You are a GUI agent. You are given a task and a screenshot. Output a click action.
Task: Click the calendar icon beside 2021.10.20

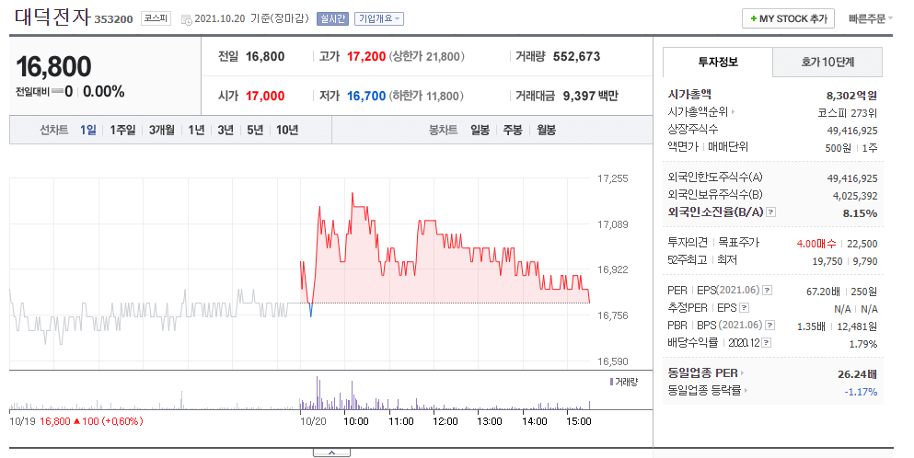coord(187,20)
